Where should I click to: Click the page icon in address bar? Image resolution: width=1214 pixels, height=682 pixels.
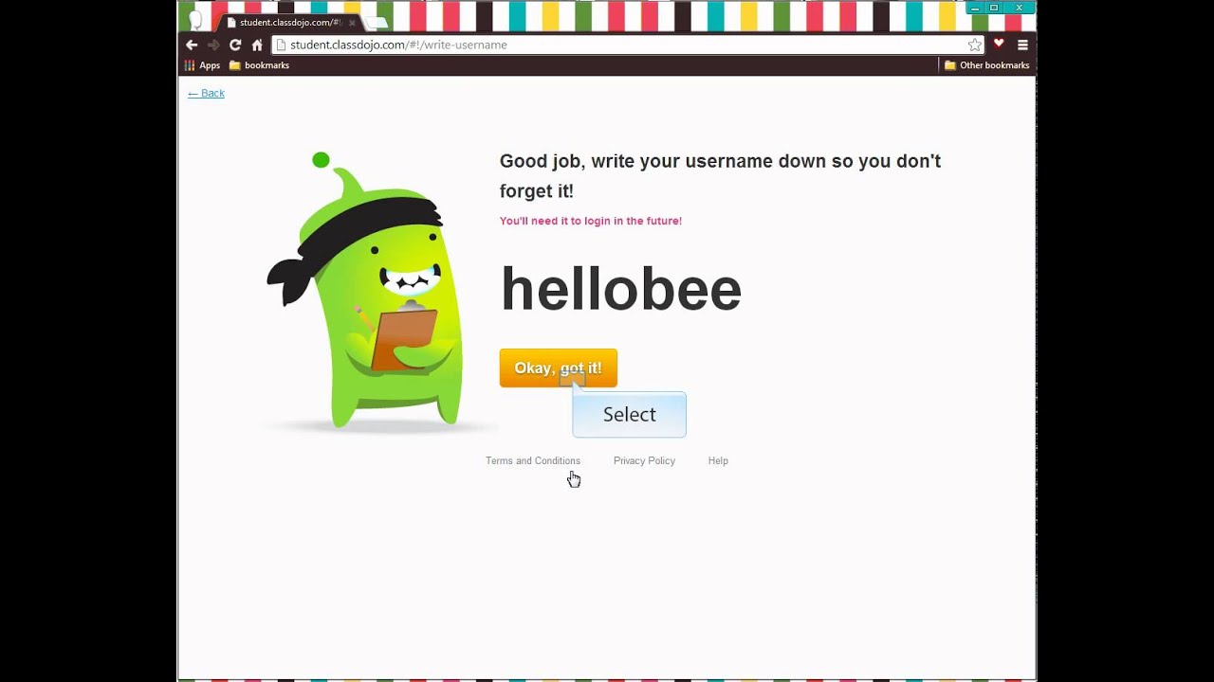click(281, 45)
